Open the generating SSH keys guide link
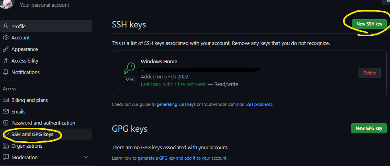This screenshot has height=166, width=390. click(x=176, y=104)
